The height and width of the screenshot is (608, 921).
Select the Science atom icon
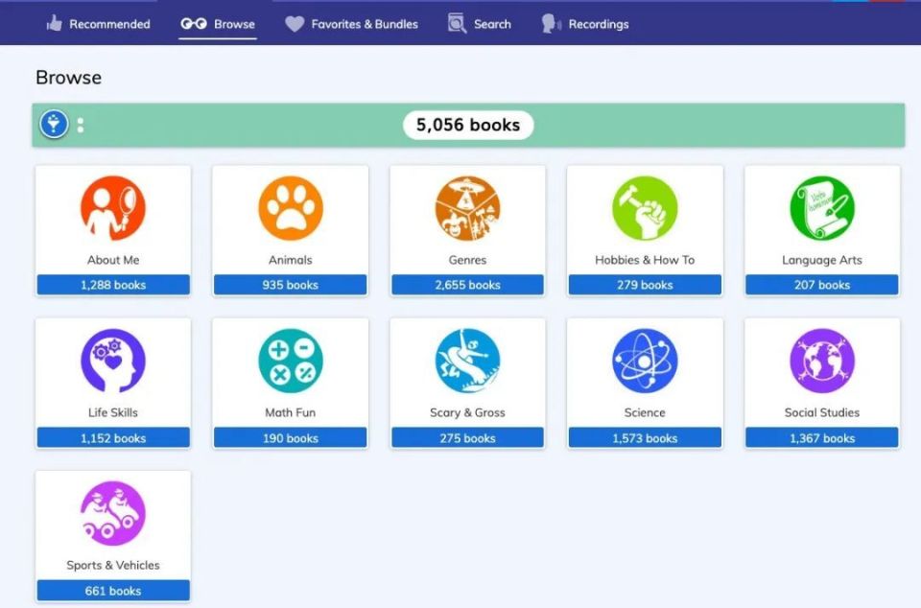pyautogui.click(x=645, y=361)
